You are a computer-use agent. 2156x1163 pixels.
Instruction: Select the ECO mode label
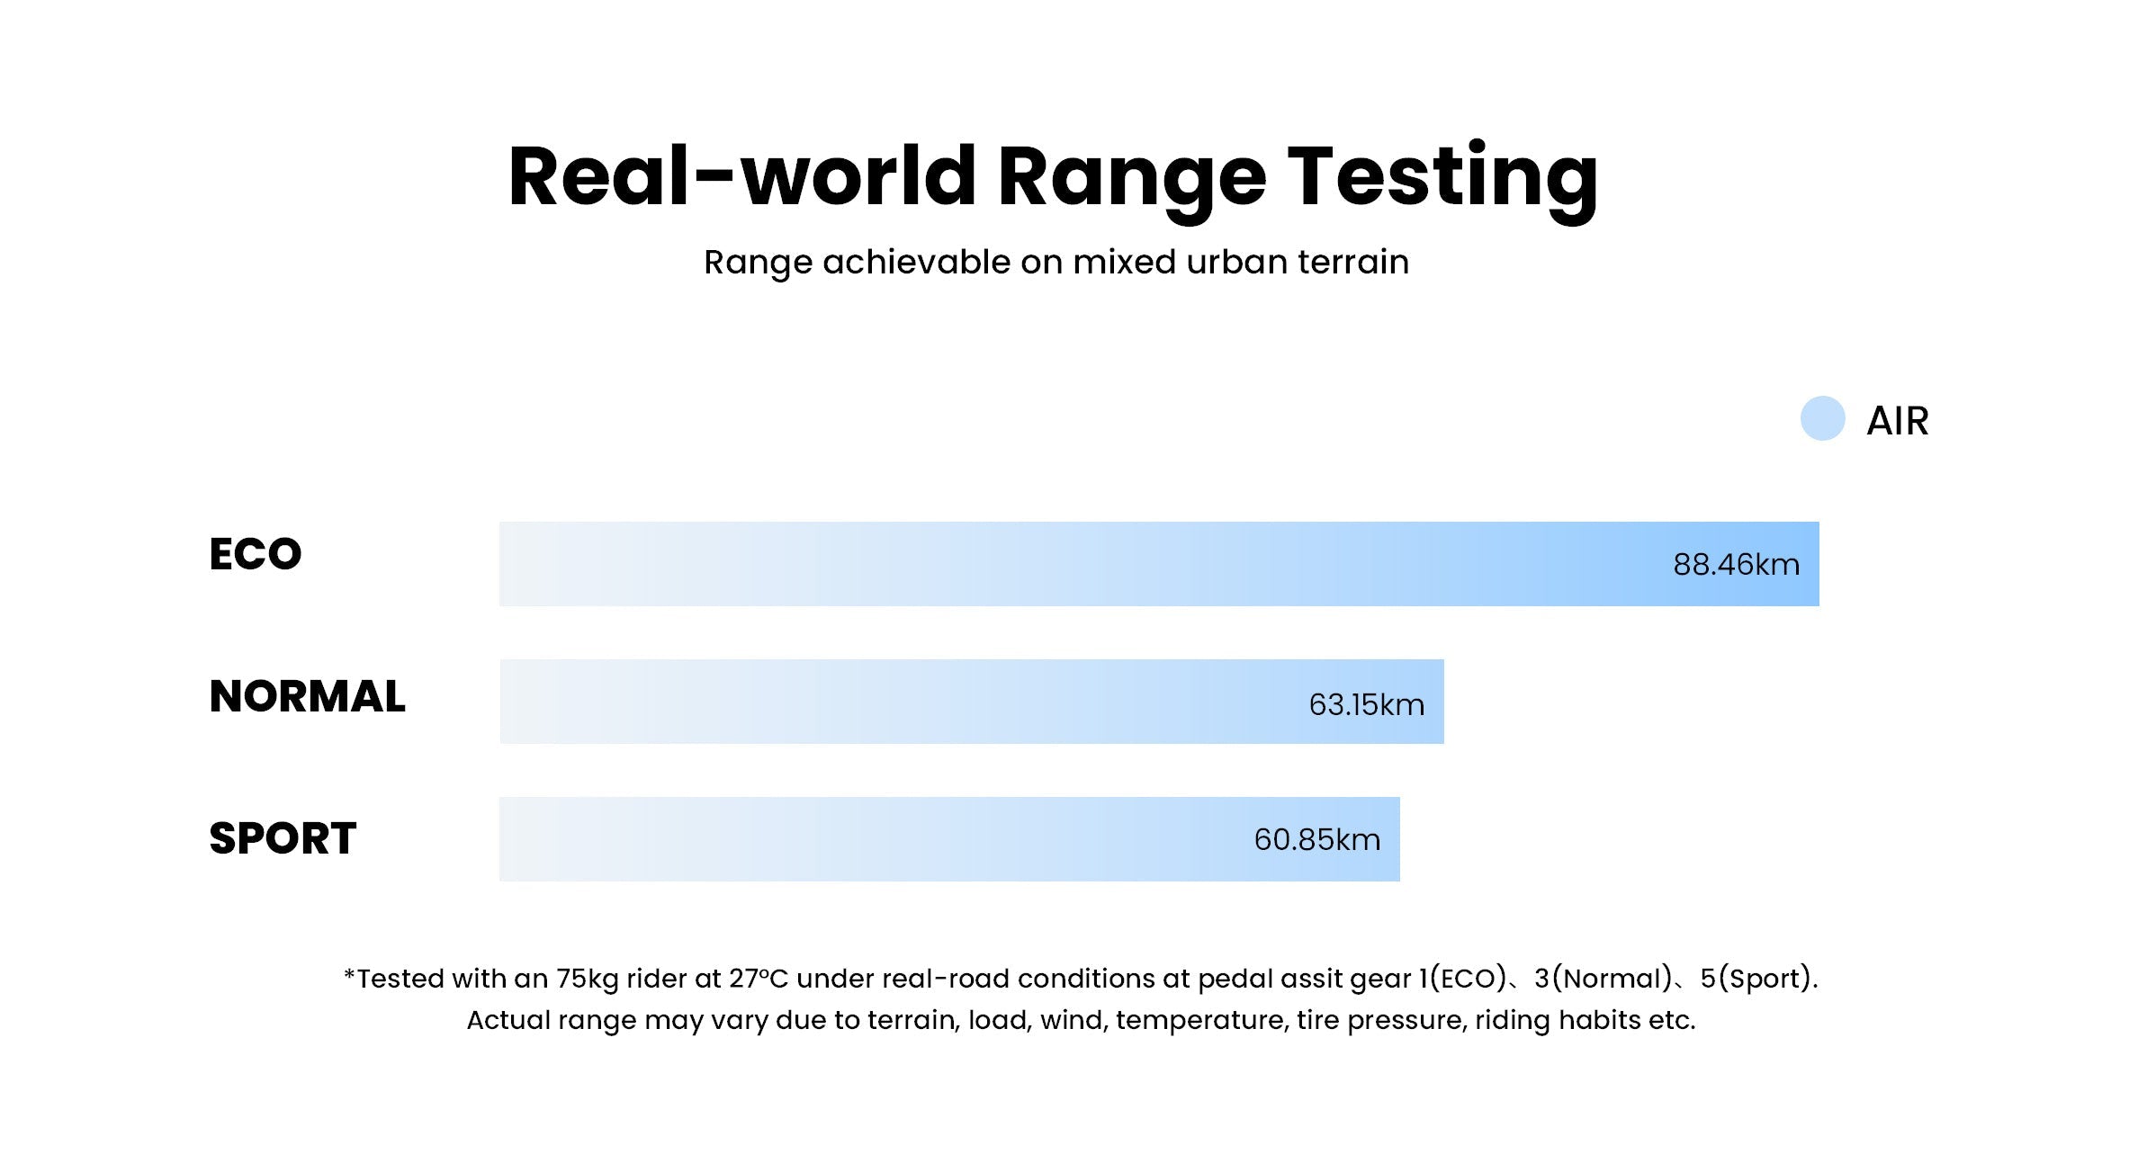[x=255, y=554]
